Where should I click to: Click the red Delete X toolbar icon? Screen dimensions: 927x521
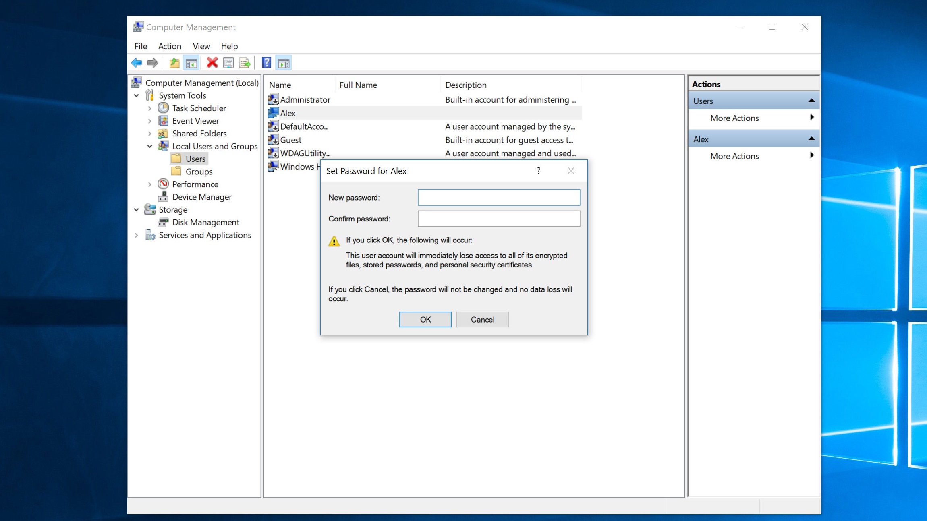pyautogui.click(x=212, y=63)
